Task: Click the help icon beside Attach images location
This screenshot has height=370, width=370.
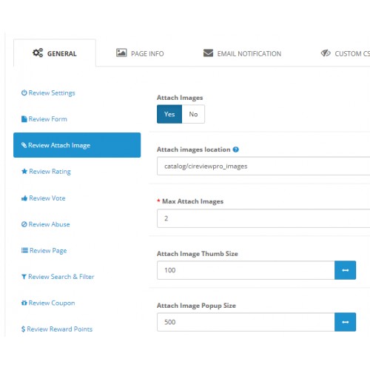Action: (235, 149)
